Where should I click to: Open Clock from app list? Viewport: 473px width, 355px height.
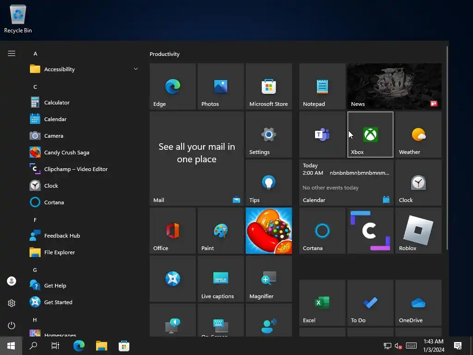85,185
